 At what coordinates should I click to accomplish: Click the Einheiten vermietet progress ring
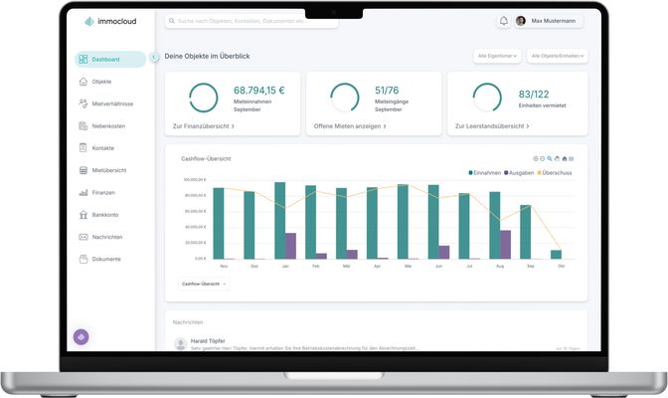click(x=487, y=98)
